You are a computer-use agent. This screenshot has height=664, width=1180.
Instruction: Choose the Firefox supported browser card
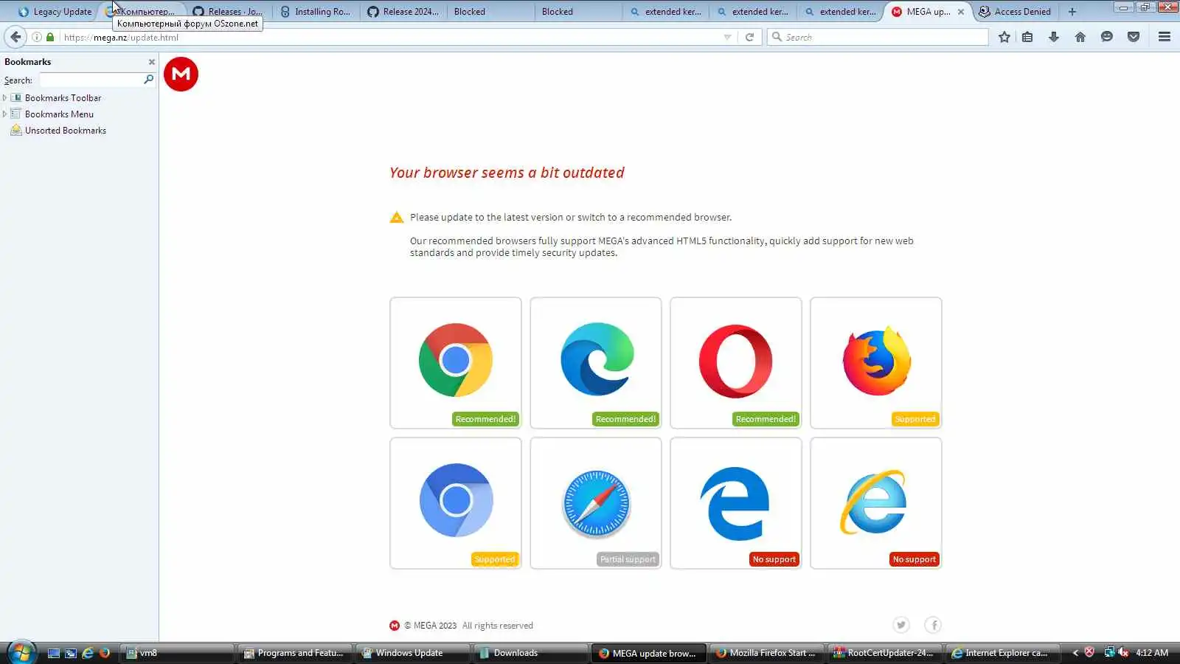(876, 363)
